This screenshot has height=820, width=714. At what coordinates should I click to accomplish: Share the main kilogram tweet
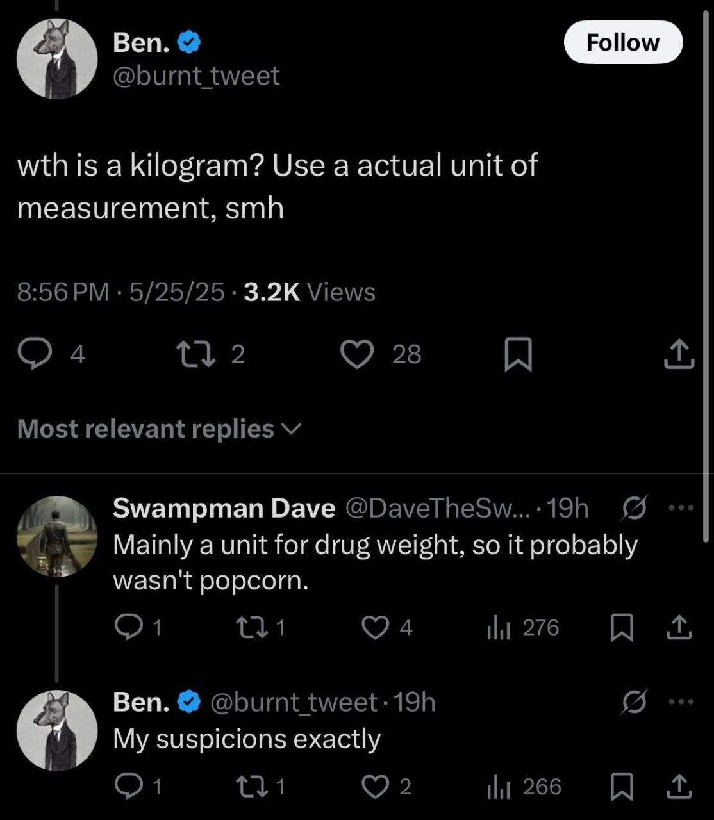[679, 355]
